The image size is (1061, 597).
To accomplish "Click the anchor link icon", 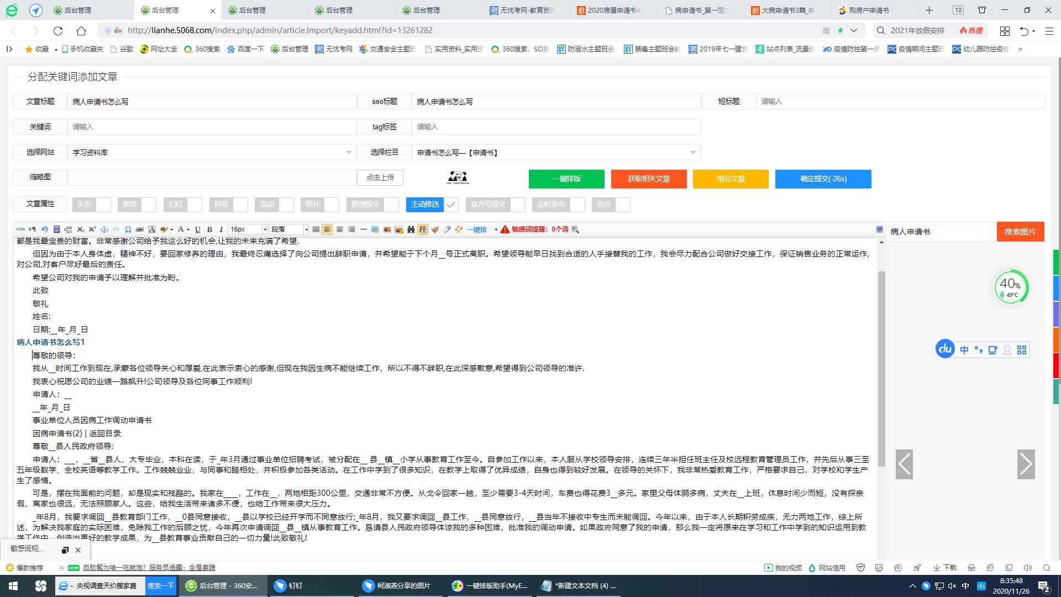I will point(104,229).
